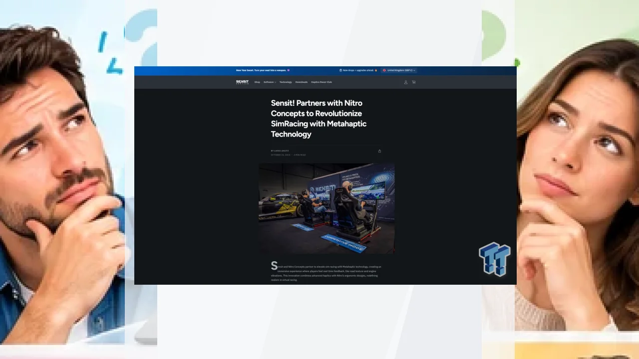This screenshot has height=359, width=639.
Task: Open the user account icon
Action: pyautogui.click(x=406, y=82)
